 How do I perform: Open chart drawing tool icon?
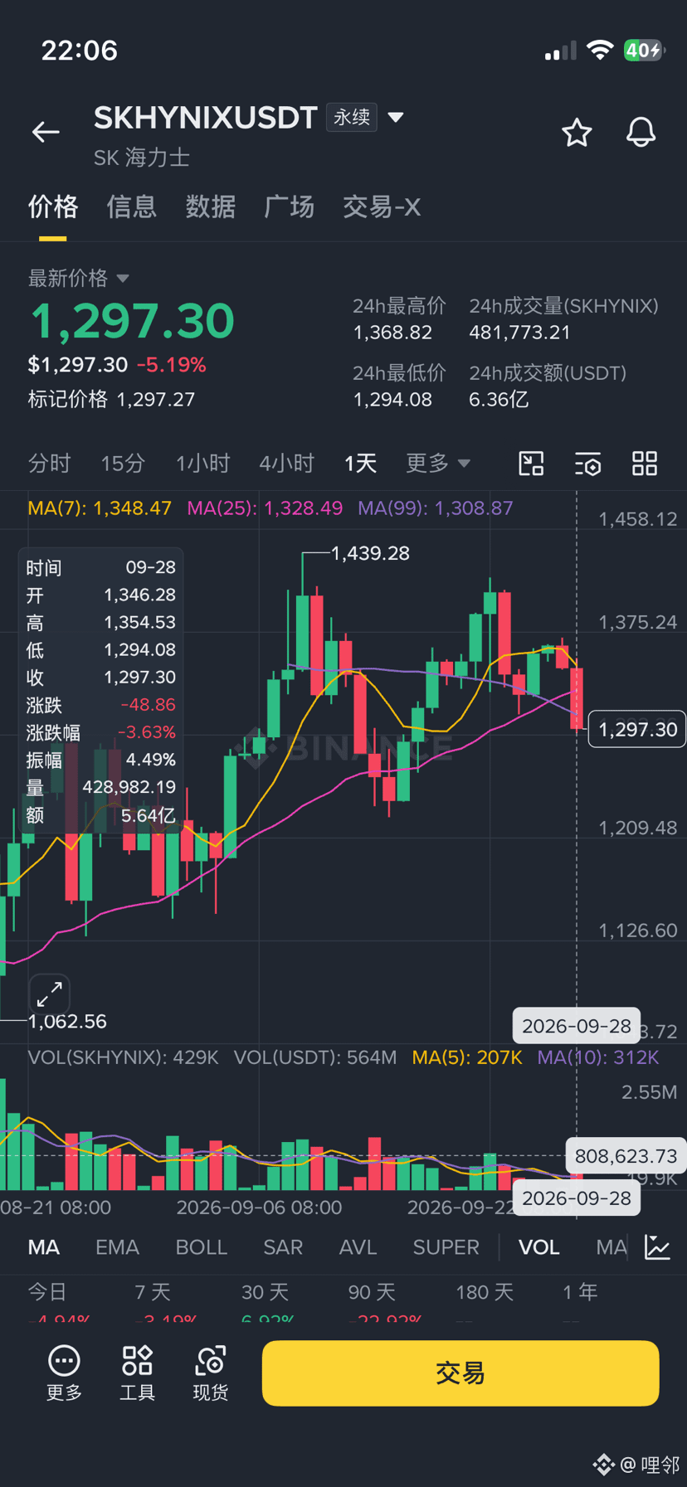point(531,464)
